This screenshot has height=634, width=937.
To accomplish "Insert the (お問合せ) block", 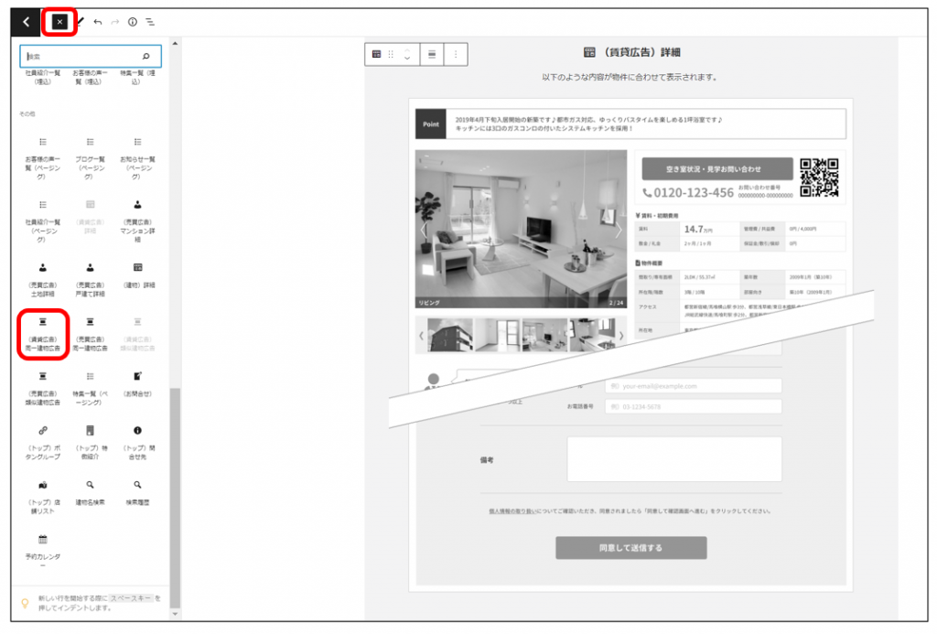I will click(x=137, y=382).
